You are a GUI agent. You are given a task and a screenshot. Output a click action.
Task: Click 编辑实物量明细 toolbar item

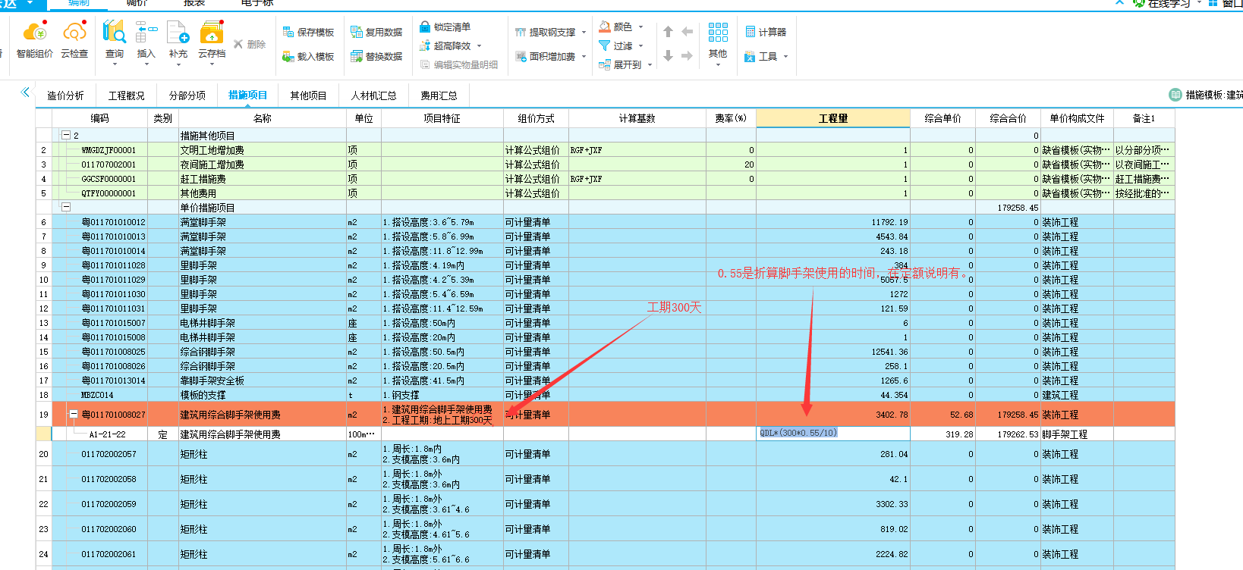point(459,64)
